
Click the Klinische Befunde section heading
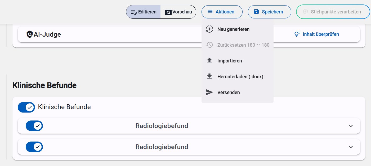(x=44, y=85)
